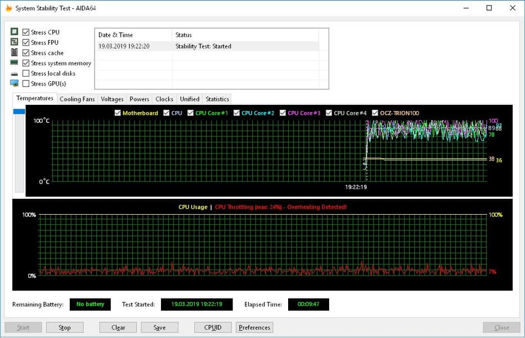Click the 19.03.2019 19:22:20 log entry
The width and height of the screenshot is (525, 338).
124,46
